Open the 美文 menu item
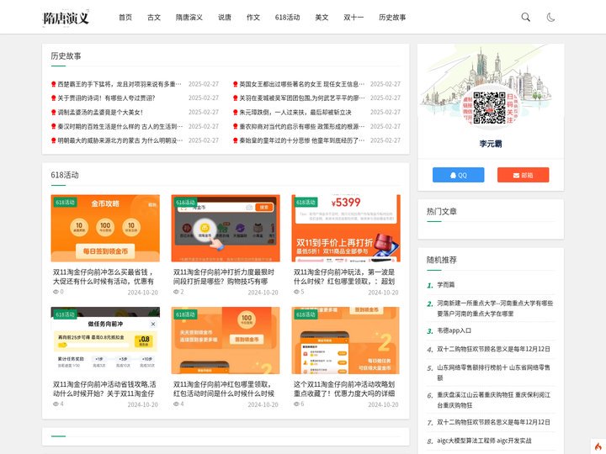Screen dimensions: 606x454 click(322, 17)
